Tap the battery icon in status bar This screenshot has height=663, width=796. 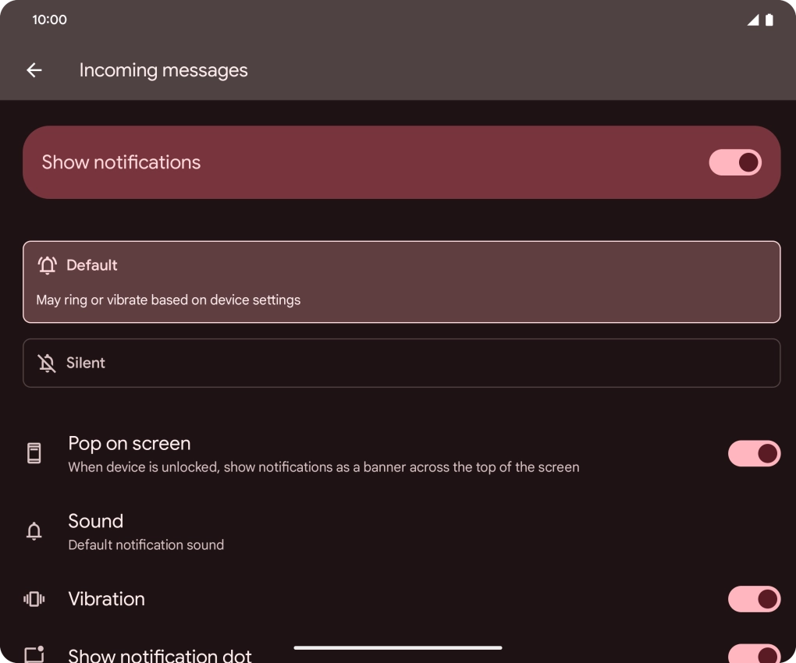[769, 20]
